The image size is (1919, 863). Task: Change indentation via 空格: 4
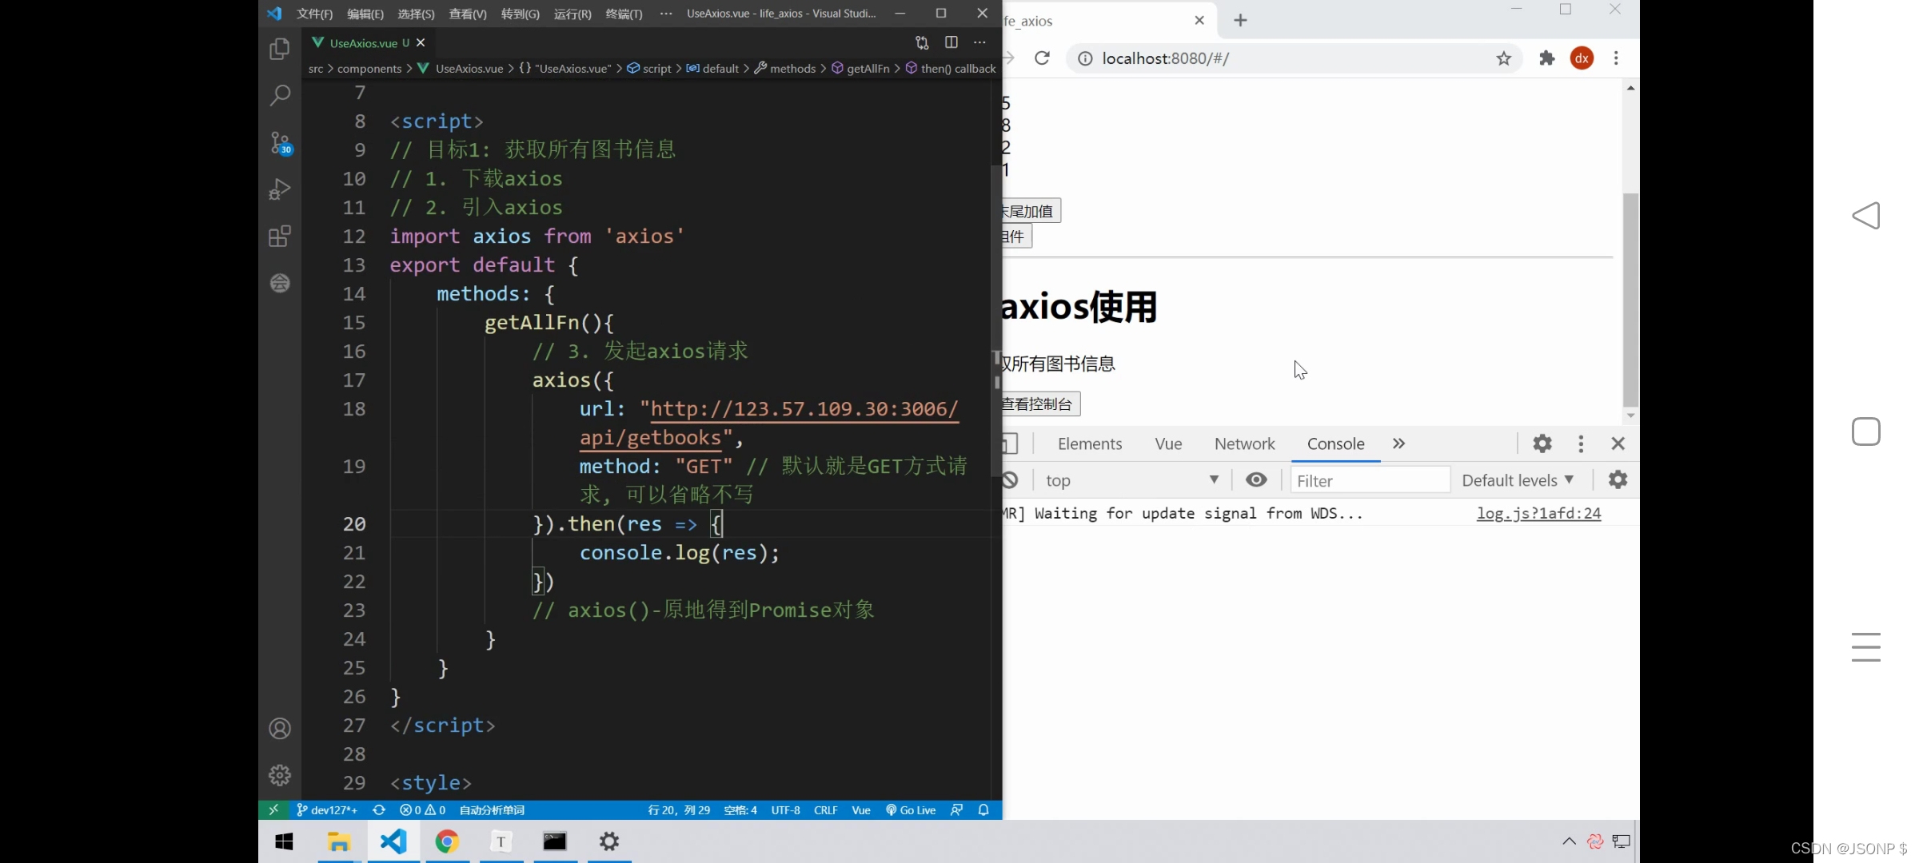(x=740, y=809)
